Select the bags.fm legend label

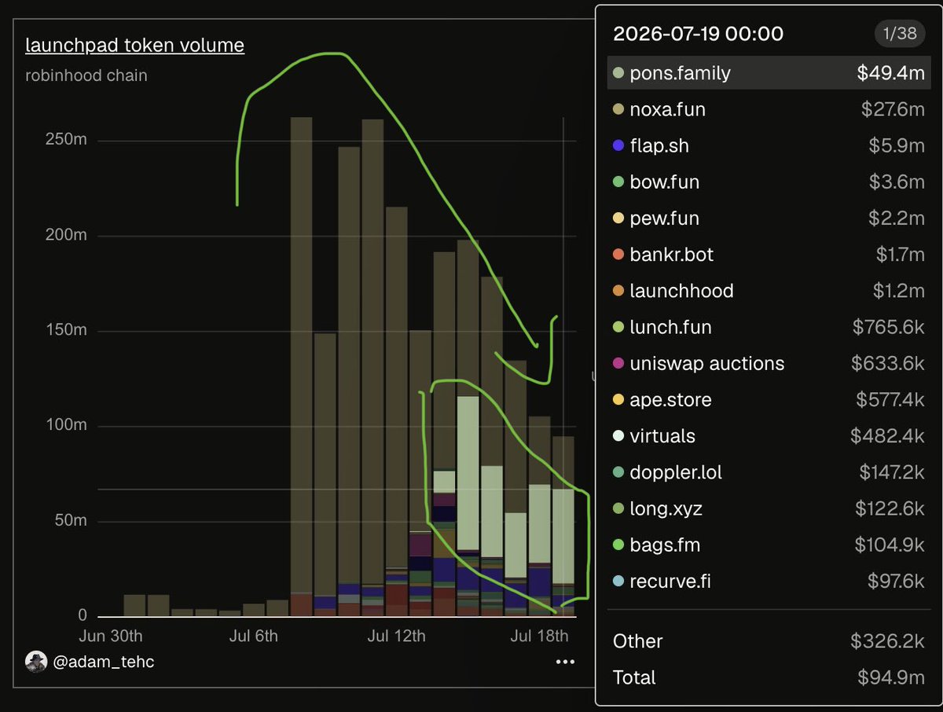pos(665,545)
